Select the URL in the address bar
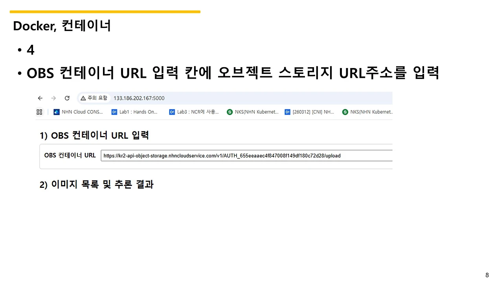503x283 pixels. [139, 98]
